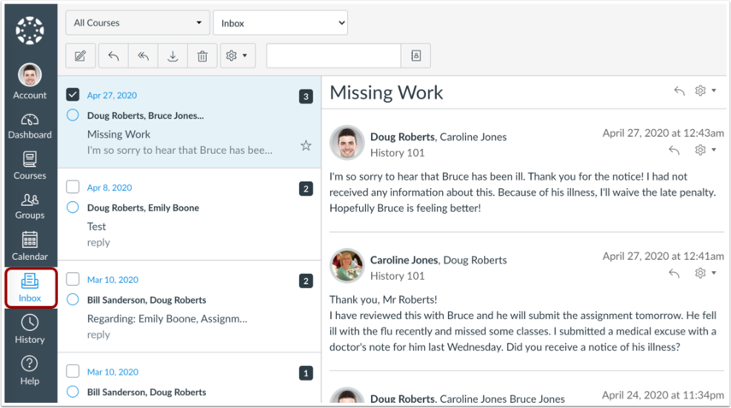The image size is (731, 408).
Task: Click the toolbar Reply arrow icon
Action: (x=114, y=56)
